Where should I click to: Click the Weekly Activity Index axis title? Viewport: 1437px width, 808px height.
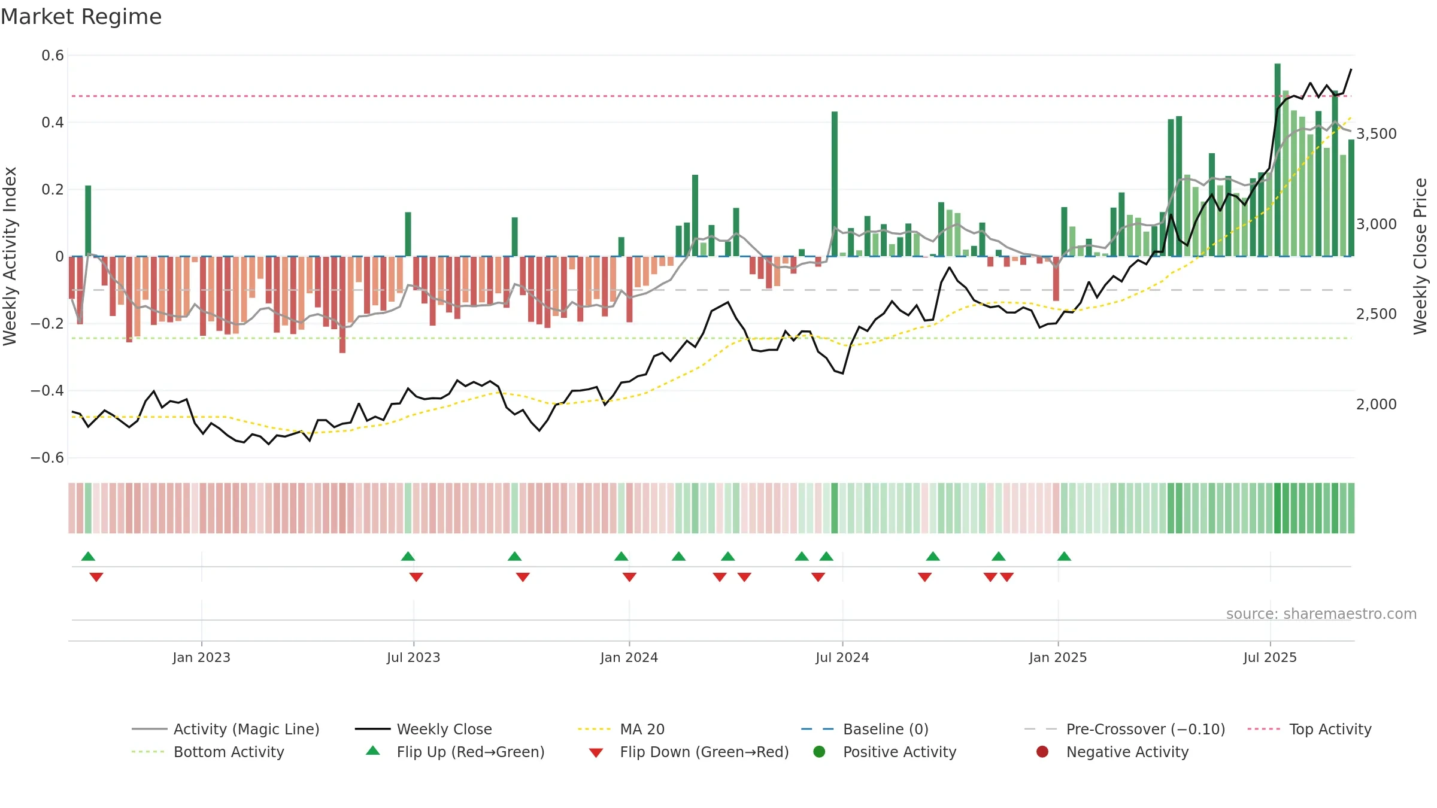pos(10,256)
